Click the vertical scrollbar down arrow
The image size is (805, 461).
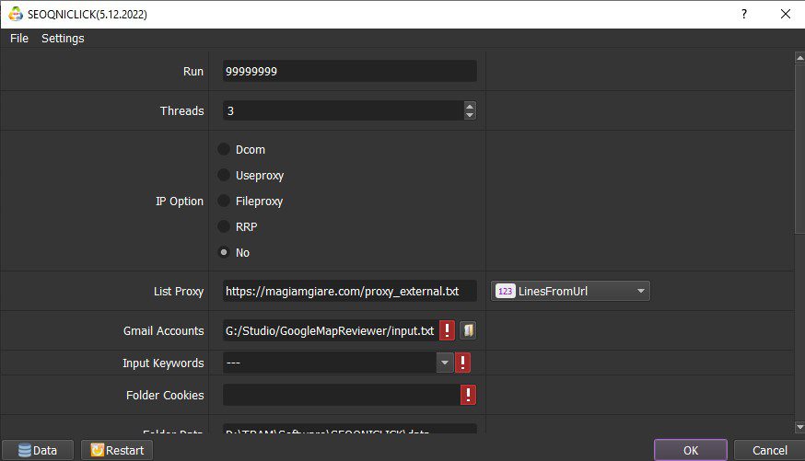(799, 427)
